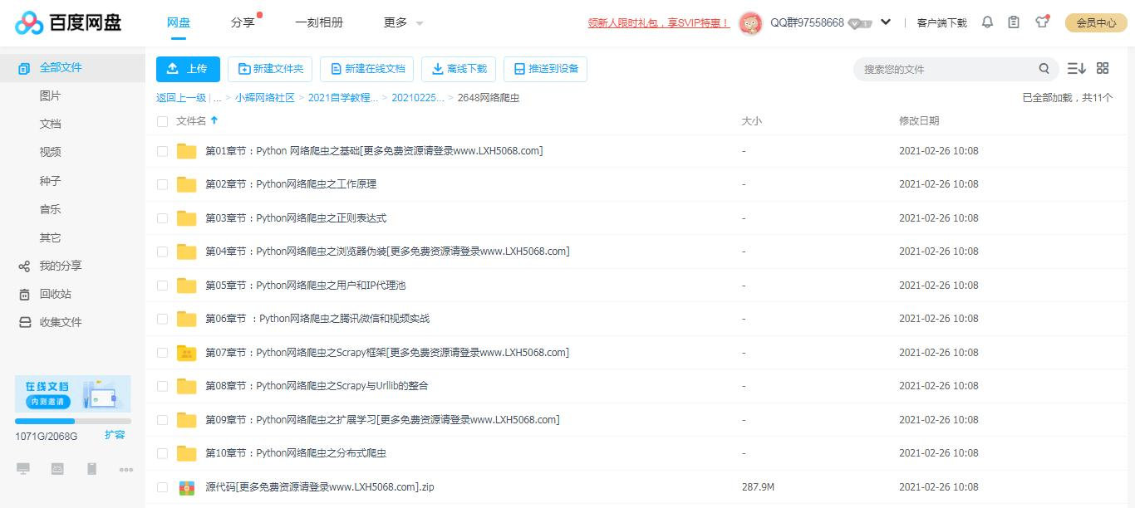Click shared folder icon of 第07章节
Image resolution: width=1135 pixels, height=508 pixels.
pyautogui.click(x=186, y=353)
